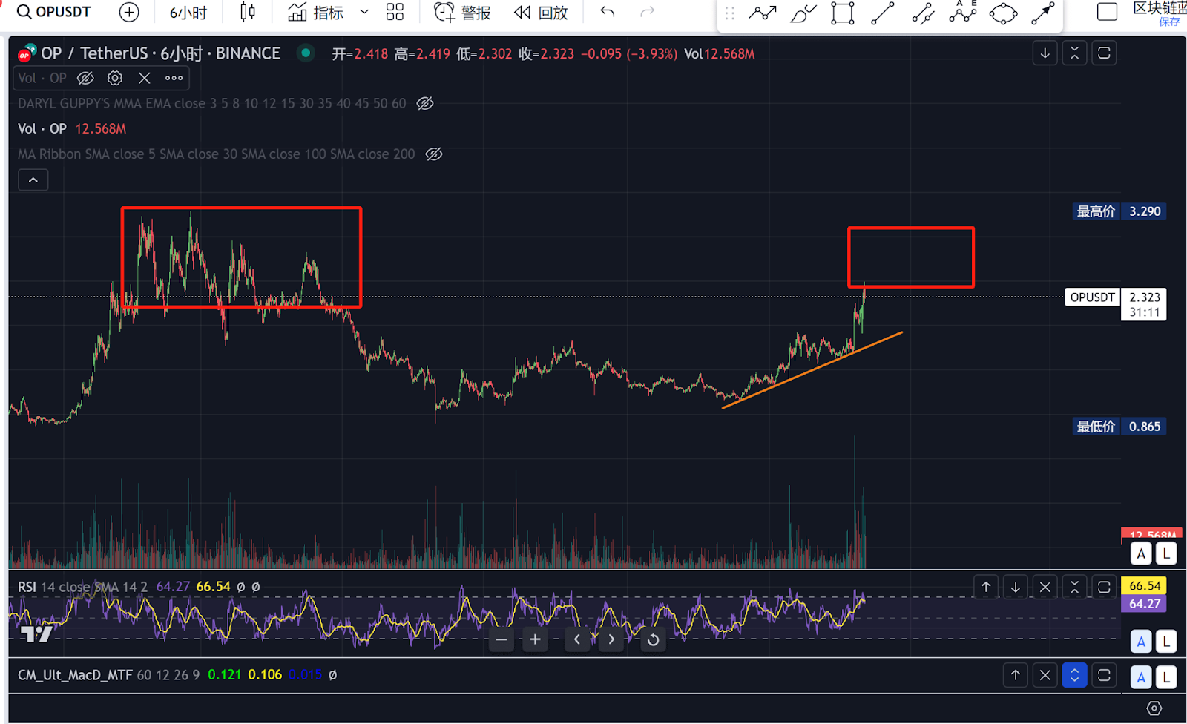Show the Daryl Guppy's MMA indicator
The height and width of the screenshot is (724, 1187).
(425, 104)
